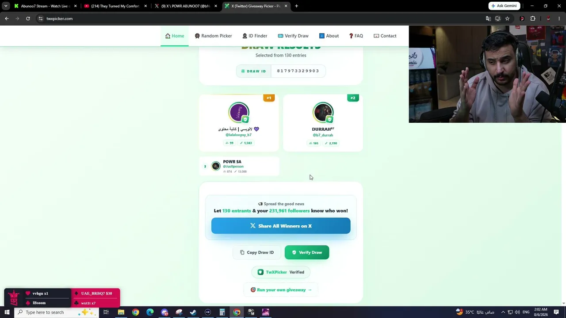
Task: Click the DURRAH profile avatar
Action: [x=323, y=112]
